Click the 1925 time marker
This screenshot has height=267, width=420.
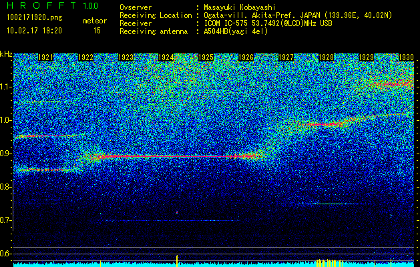pyautogui.click(x=206, y=57)
